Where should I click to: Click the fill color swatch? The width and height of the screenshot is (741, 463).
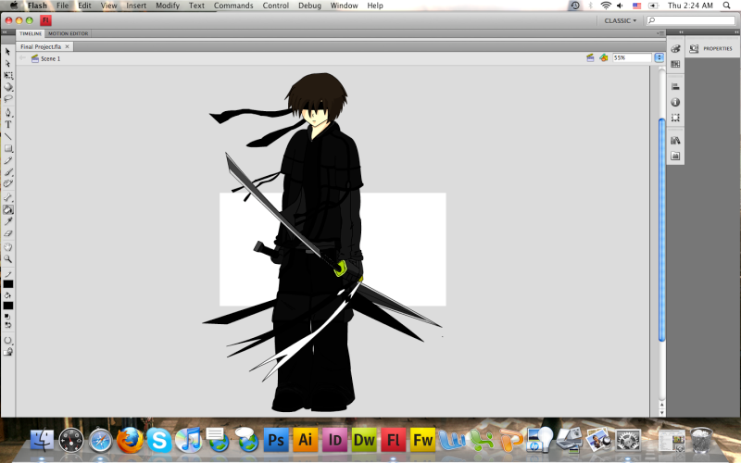point(8,305)
